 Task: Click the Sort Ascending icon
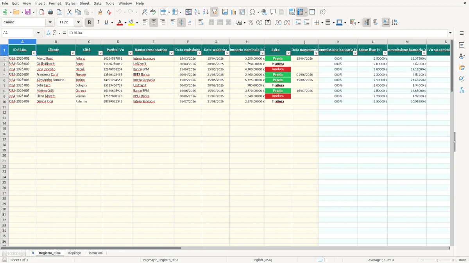197,12
